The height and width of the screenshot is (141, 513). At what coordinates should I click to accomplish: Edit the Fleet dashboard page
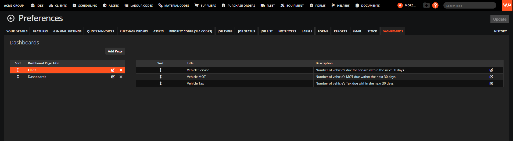point(113,70)
